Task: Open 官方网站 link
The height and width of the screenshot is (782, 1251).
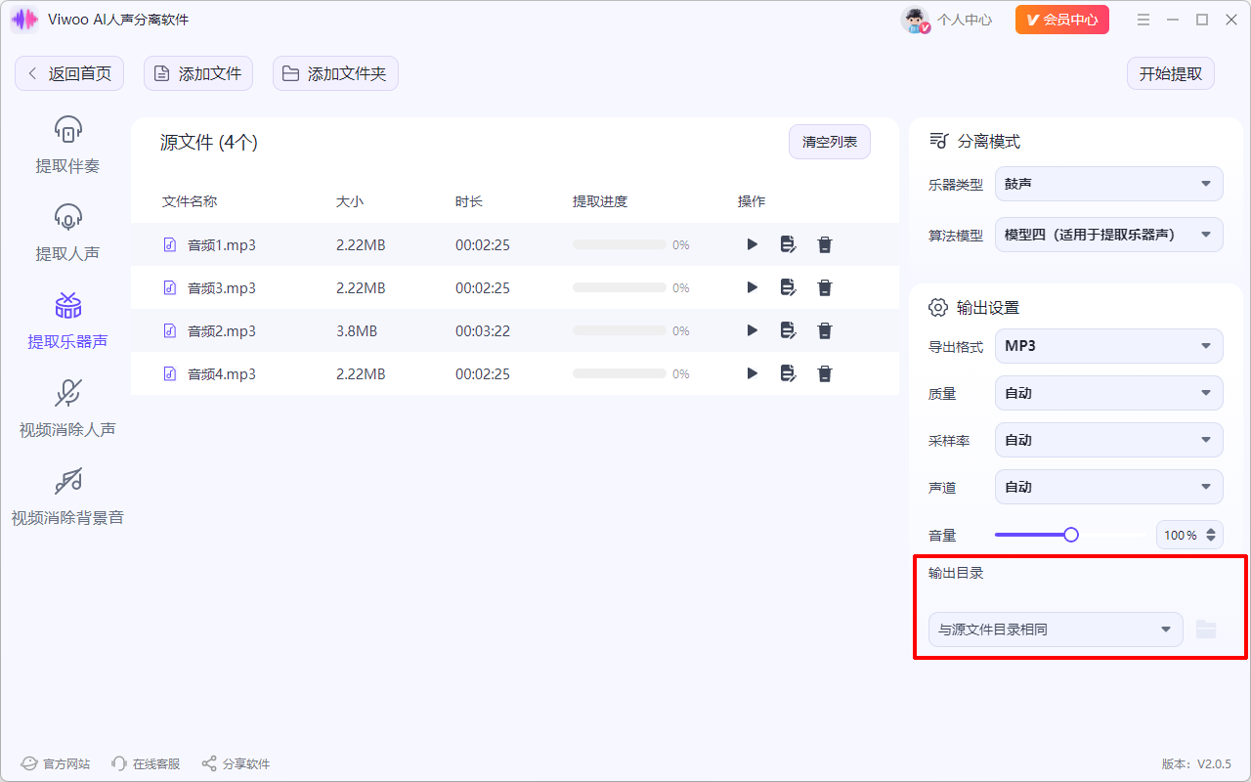Action: pos(57,763)
